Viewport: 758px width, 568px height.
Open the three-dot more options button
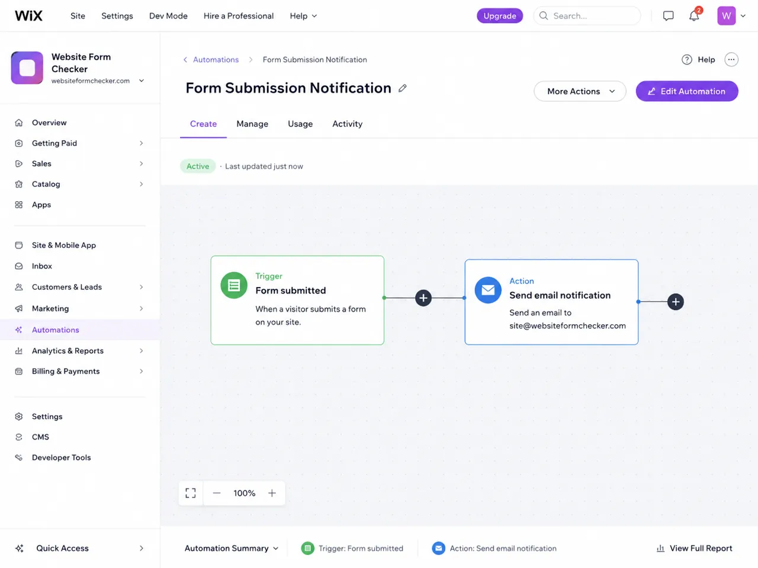click(731, 60)
